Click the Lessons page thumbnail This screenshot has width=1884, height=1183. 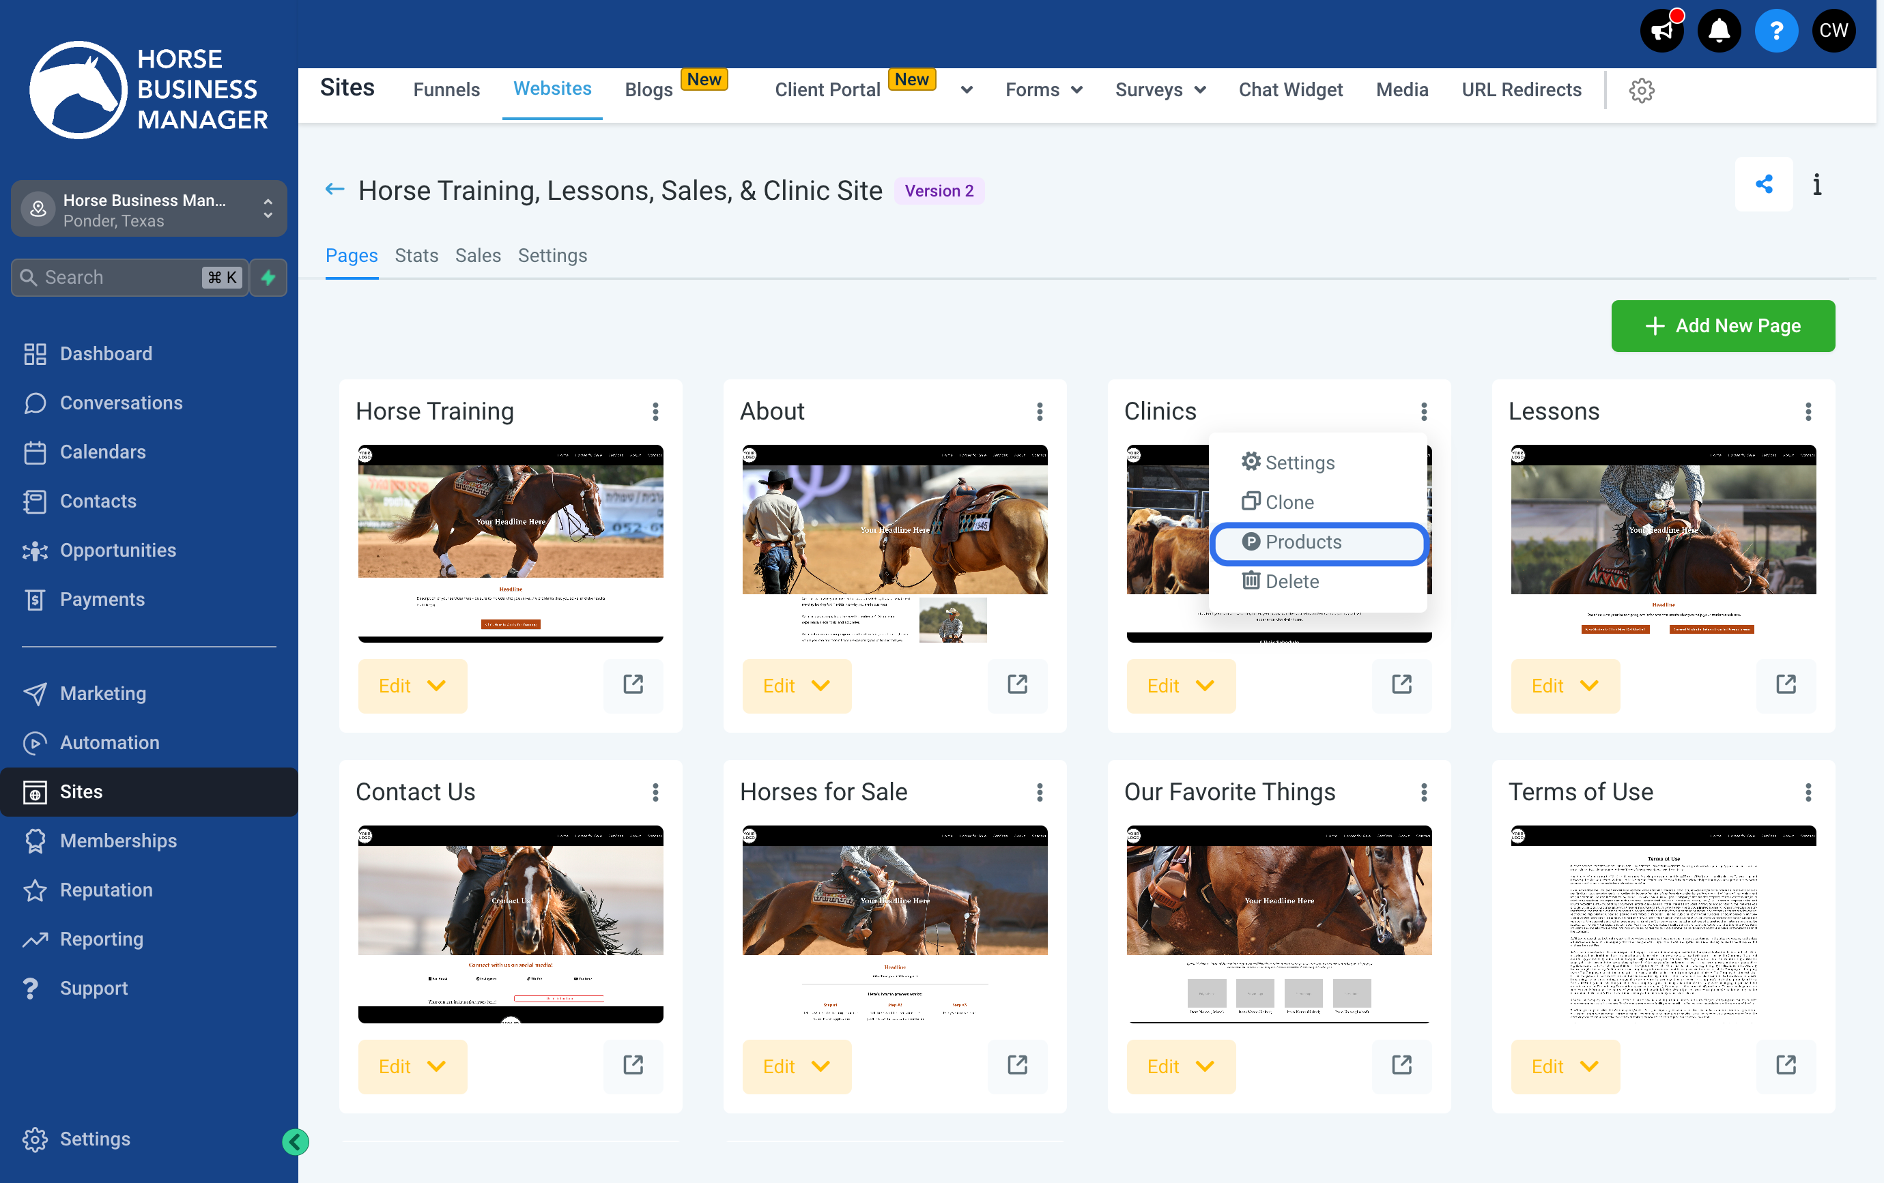pos(1663,544)
